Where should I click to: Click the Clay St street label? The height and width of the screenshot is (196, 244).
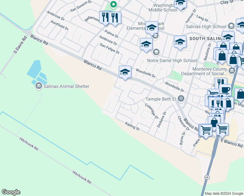pyautogui.click(x=227, y=2)
